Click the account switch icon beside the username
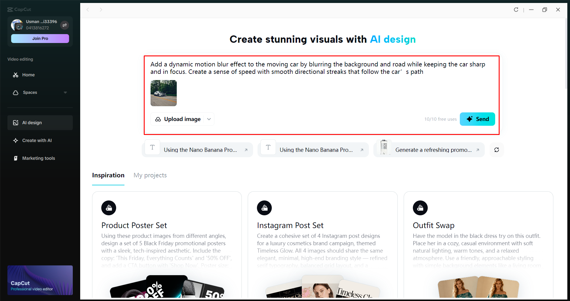The height and width of the screenshot is (301, 570). click(65, 25)
